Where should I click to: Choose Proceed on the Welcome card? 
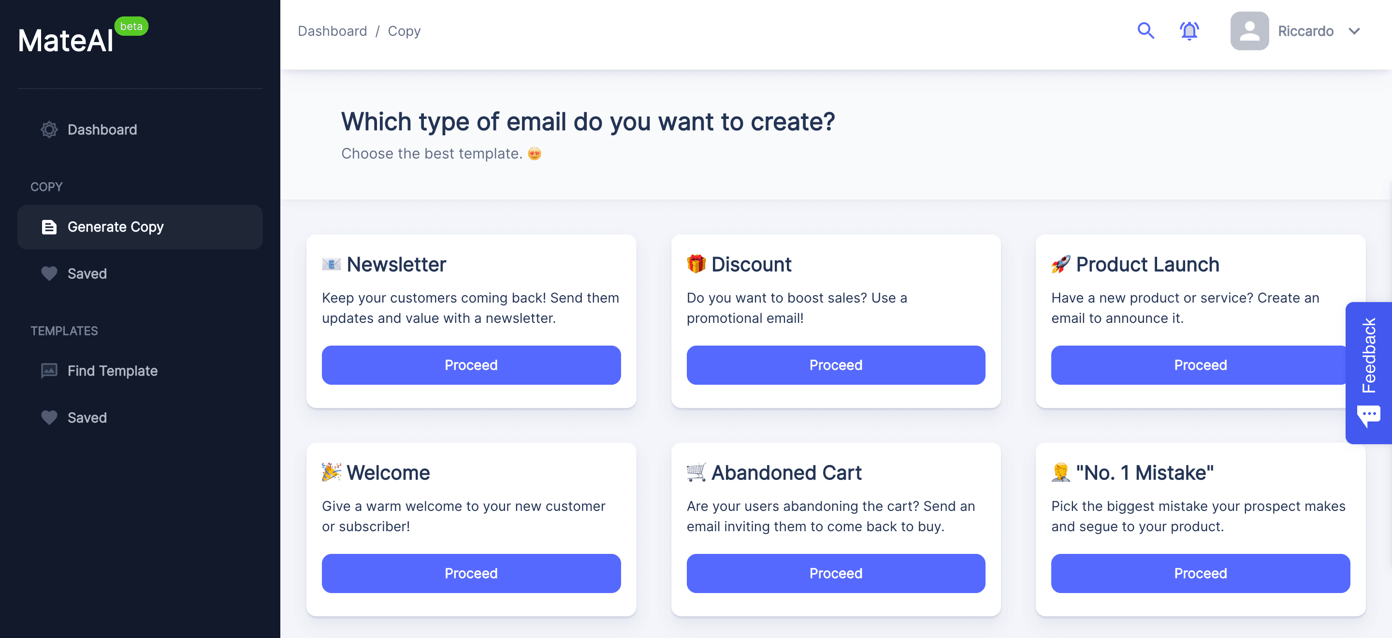click(x=471, y=573)
